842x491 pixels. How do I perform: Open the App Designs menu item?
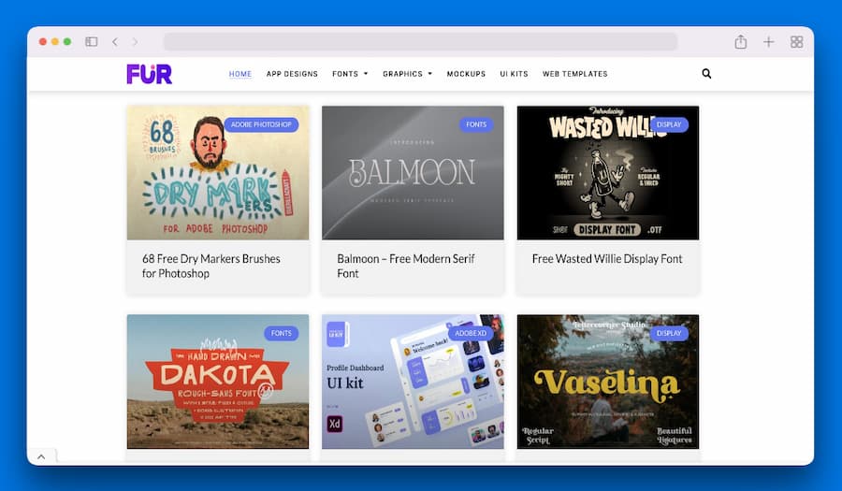pos(292,74)
